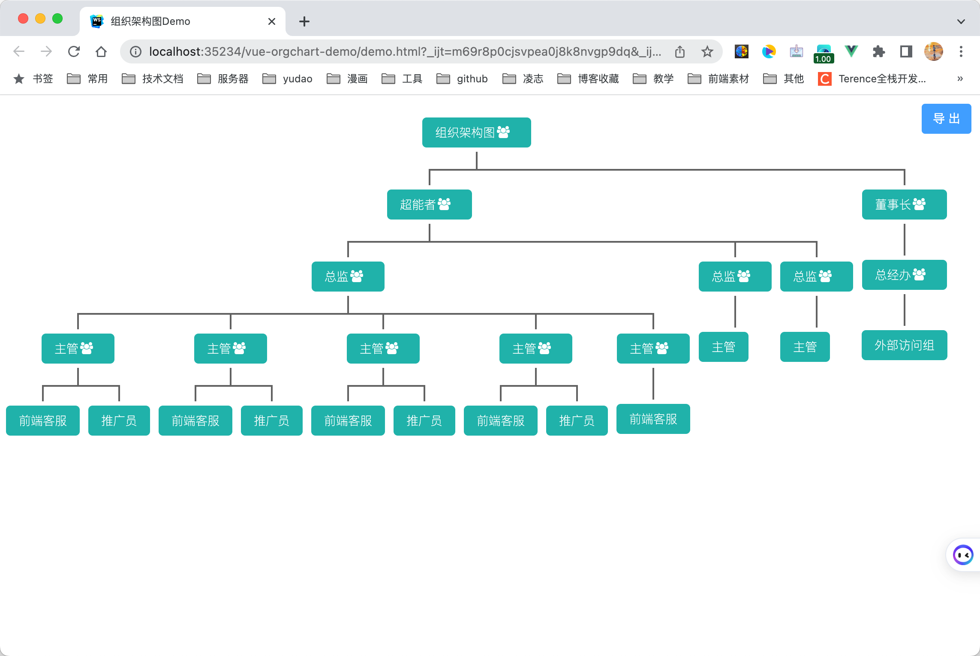Open the floating chat assistant icon
The width and height of the screenshot is (980, 656).
[963, 555]
